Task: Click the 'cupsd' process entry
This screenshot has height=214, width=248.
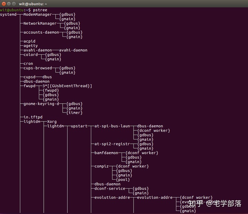Action: point(29,77)
